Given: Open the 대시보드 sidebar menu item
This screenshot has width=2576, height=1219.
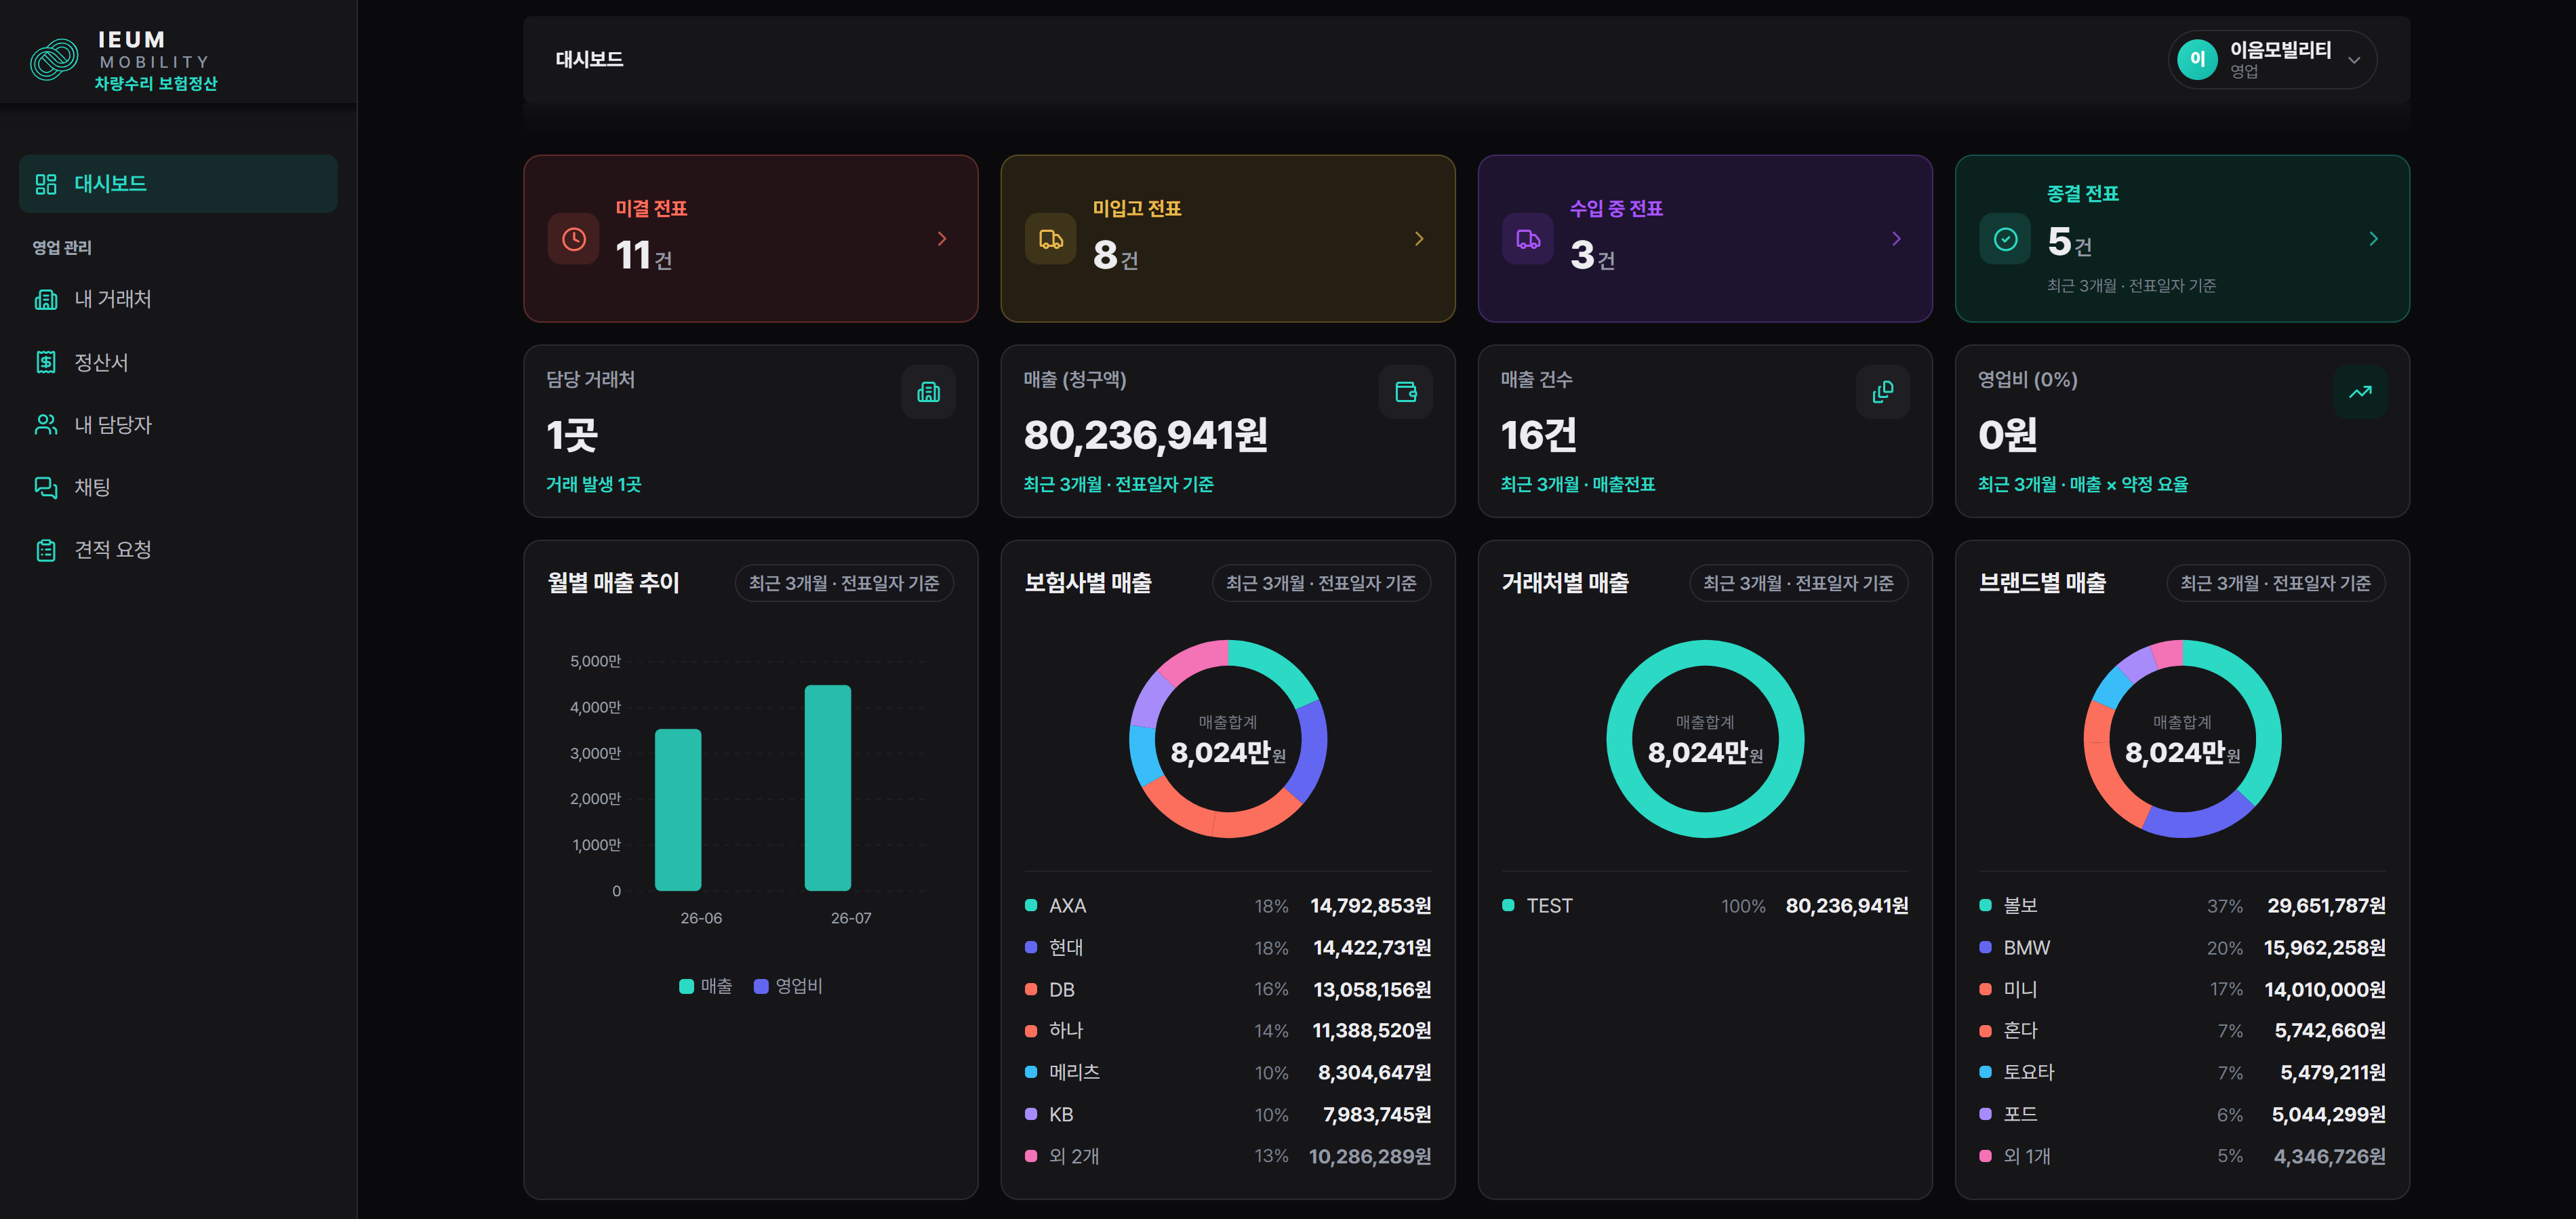Looking at the screenshot, I should pyautogui.click(x=178, y=184).
